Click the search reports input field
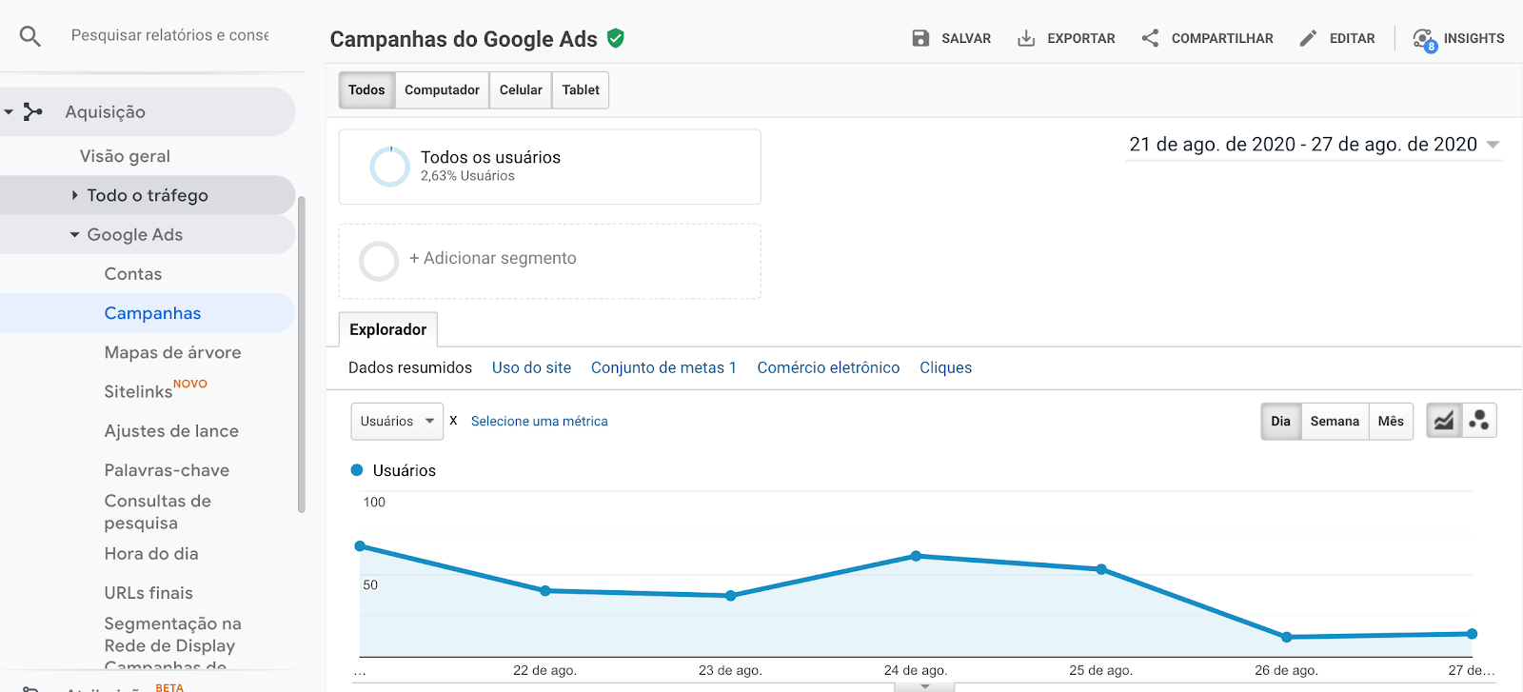This screenshot has height=692, width=1523. 169,35
